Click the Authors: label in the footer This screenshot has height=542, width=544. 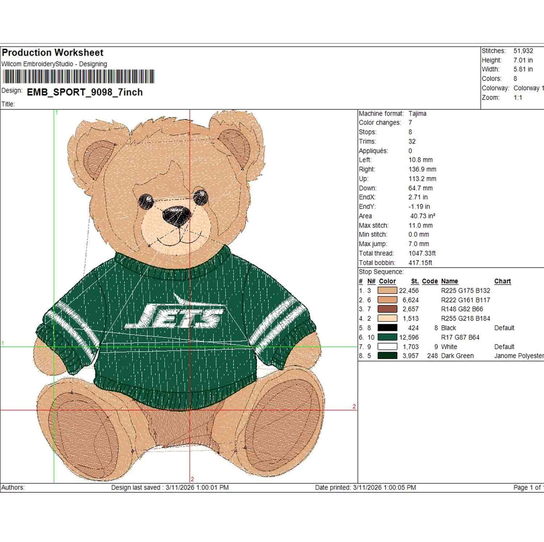point(13,488)
